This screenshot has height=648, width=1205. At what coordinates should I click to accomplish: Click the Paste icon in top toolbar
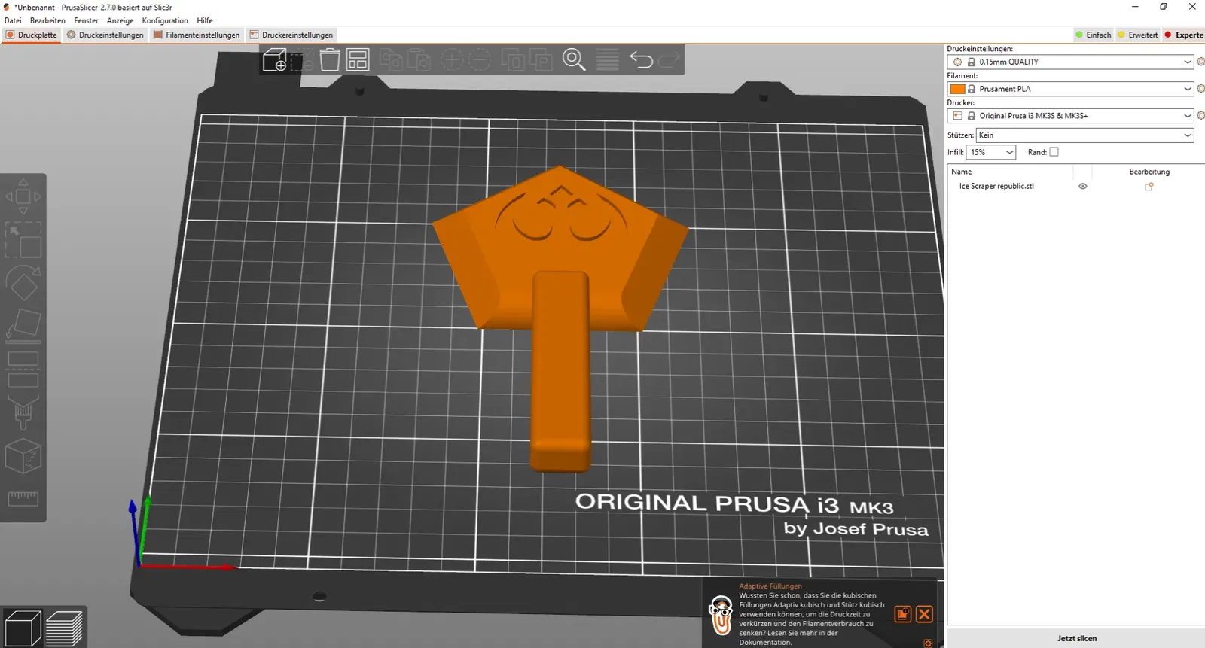[x=418, y=59]
